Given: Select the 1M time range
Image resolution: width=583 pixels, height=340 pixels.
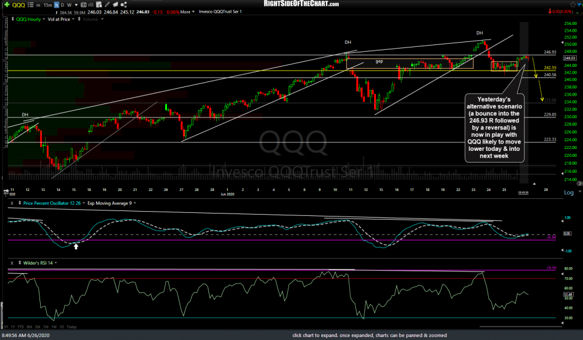Looking at the screenshot, I should [x=46, y=327].
